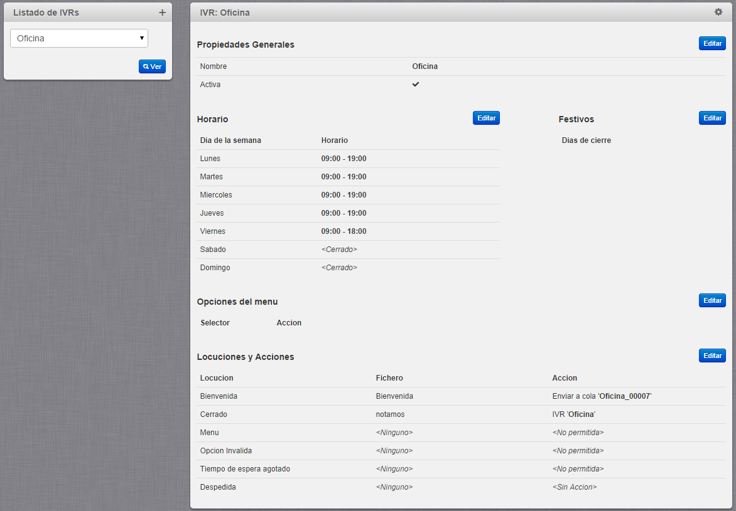This screenshot has height=511, width=736.
Task: Click Editar for the Horario section
Action: [x=486, y=118]
